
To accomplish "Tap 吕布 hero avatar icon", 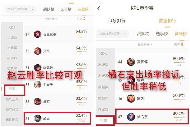I will pos(38,101).
